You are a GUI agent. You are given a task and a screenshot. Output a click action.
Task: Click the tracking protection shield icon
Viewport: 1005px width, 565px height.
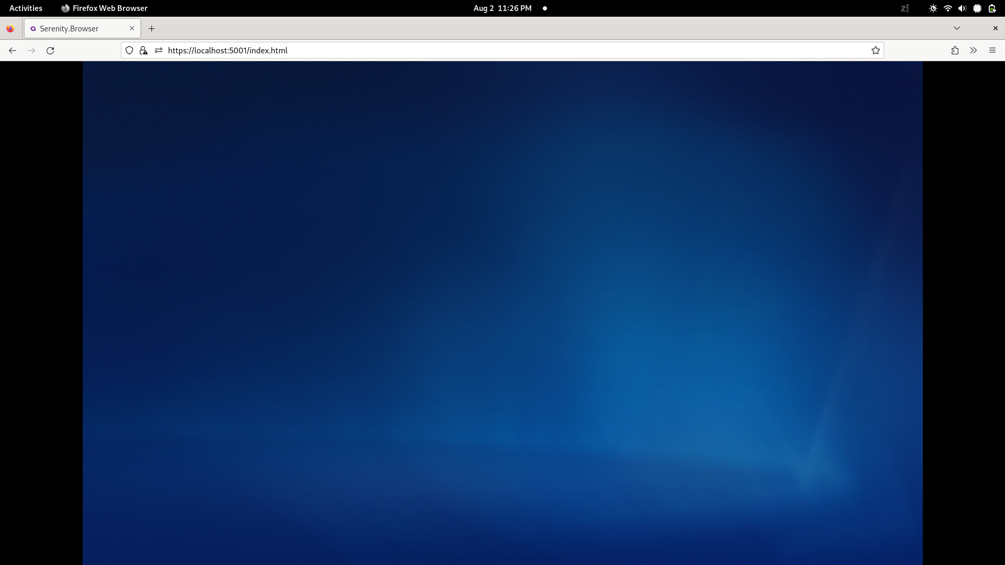pyautogui.click(x=129, y=50)
